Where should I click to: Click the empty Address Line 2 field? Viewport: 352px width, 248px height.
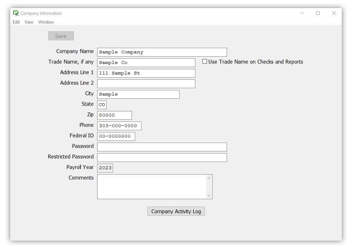click(x=146, y=84)
